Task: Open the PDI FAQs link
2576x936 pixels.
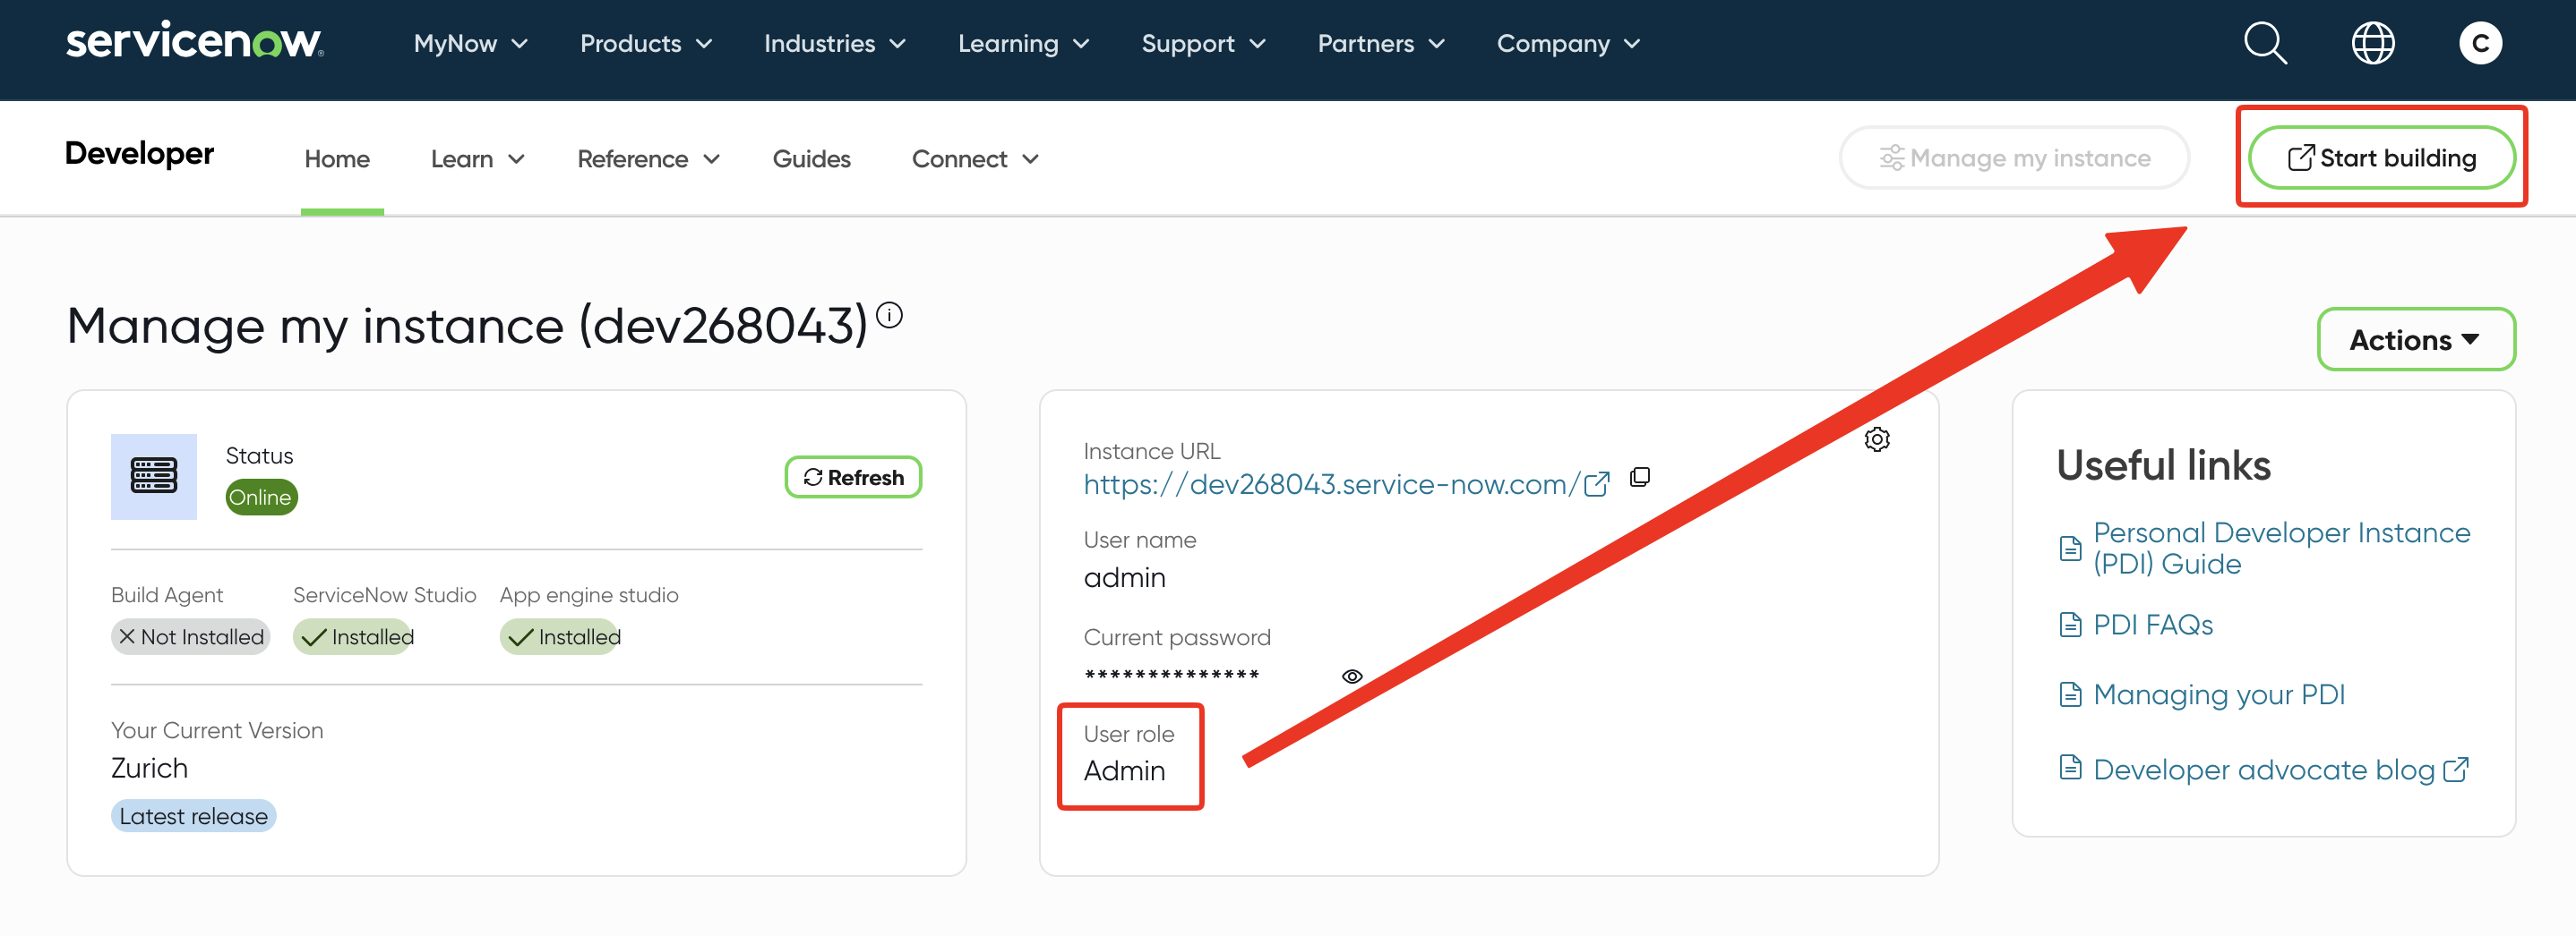Action: coord(2152,625)
